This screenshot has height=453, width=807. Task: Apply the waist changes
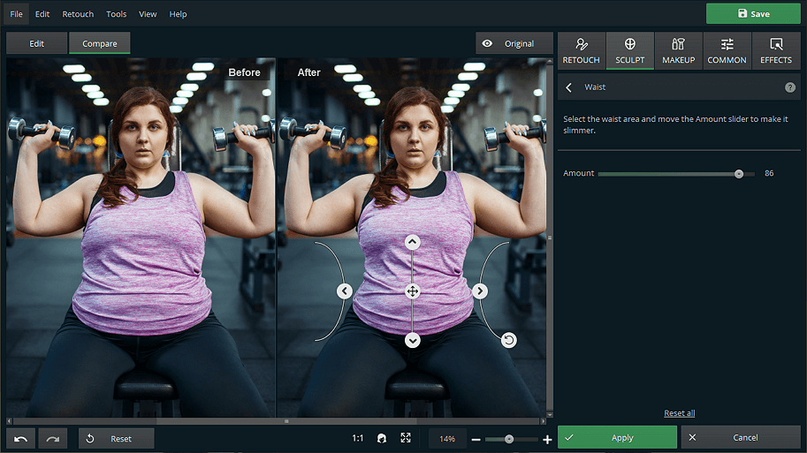pyautogui.click(x=617, y=438)
